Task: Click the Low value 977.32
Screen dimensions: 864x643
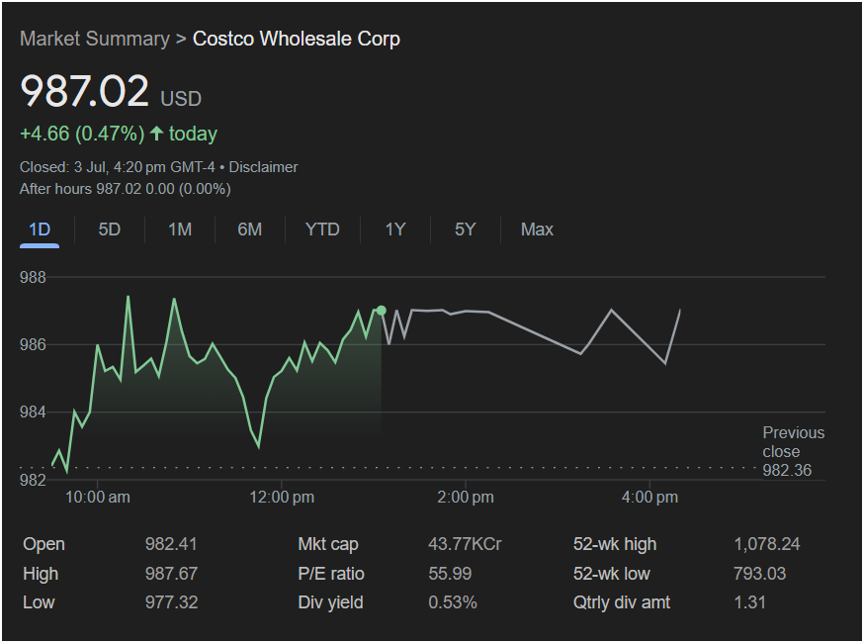Action: click(x=171, y=602)
